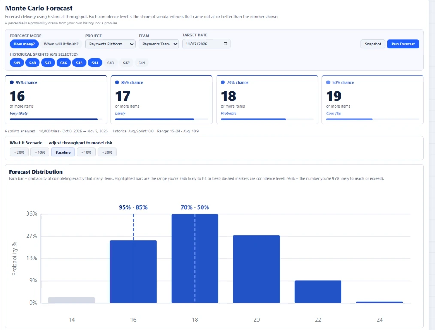Click the 70% chance progress bar
435x330 pixels.
(x=267, y=120)
